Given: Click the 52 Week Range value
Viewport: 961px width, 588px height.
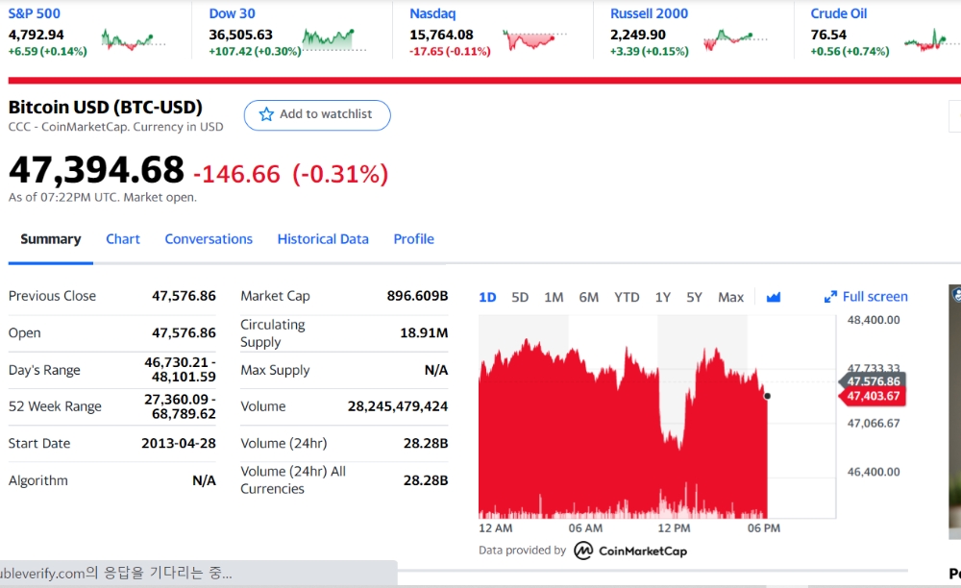Looking at the screenshot, I should click(181, 406).
